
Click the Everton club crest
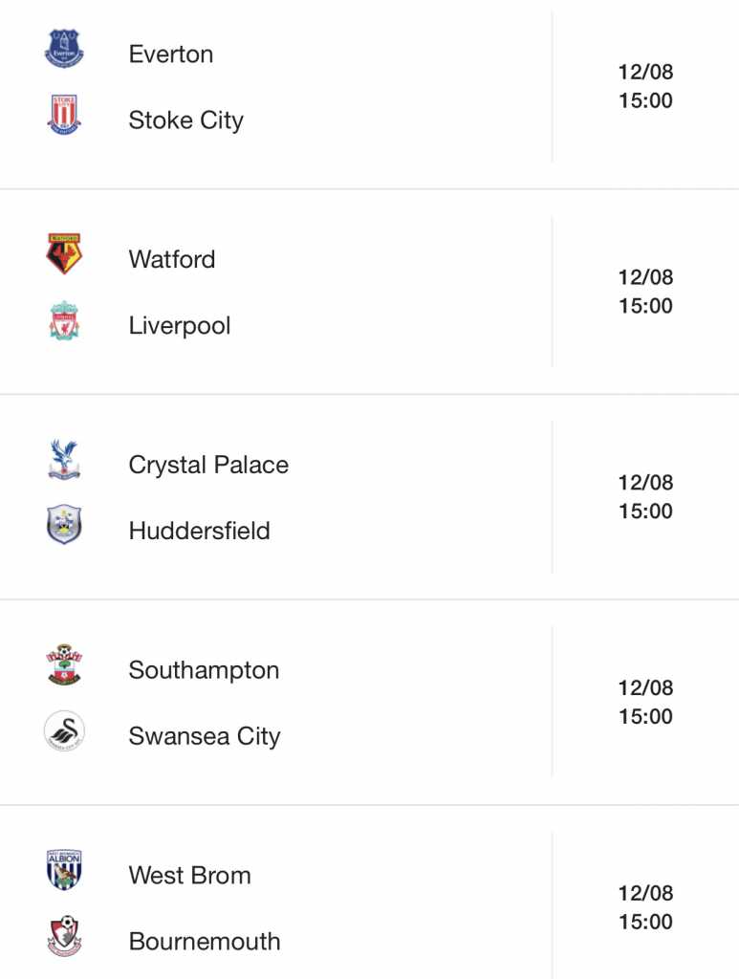pos(64,49)
